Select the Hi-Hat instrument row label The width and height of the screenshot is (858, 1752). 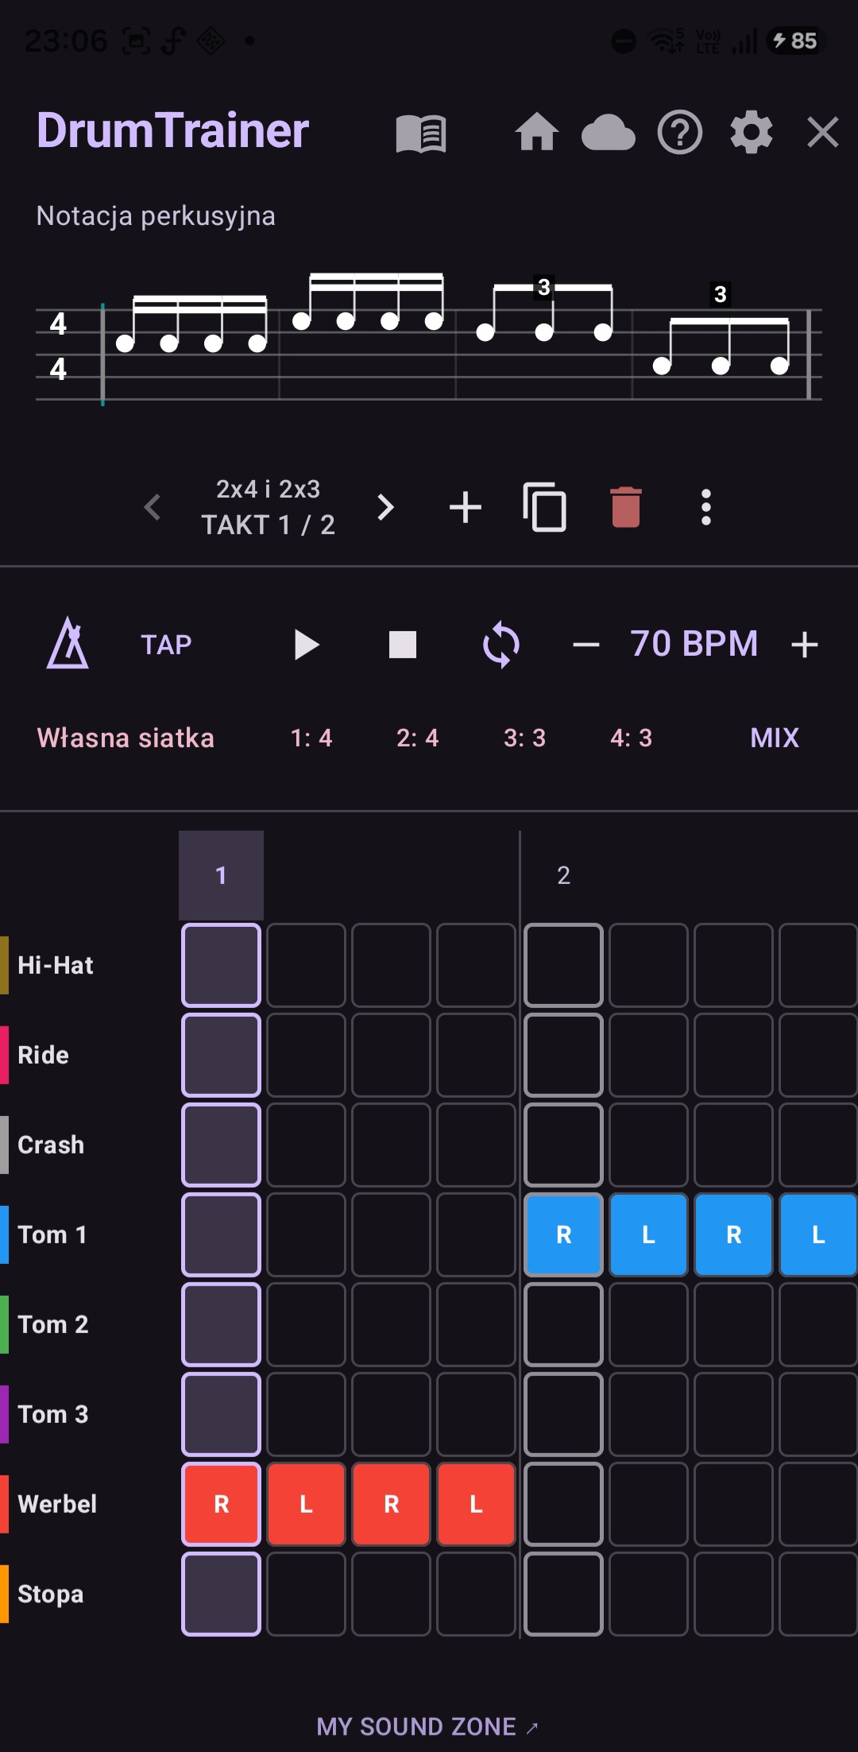[x=56, y=965]
